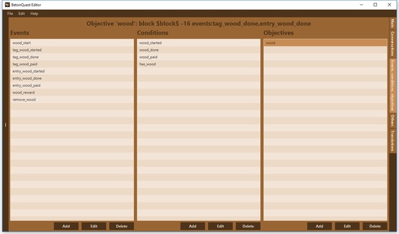The image size is (399, 234).
Task: Select the wood_start event
Action: [x=72, y=43]
